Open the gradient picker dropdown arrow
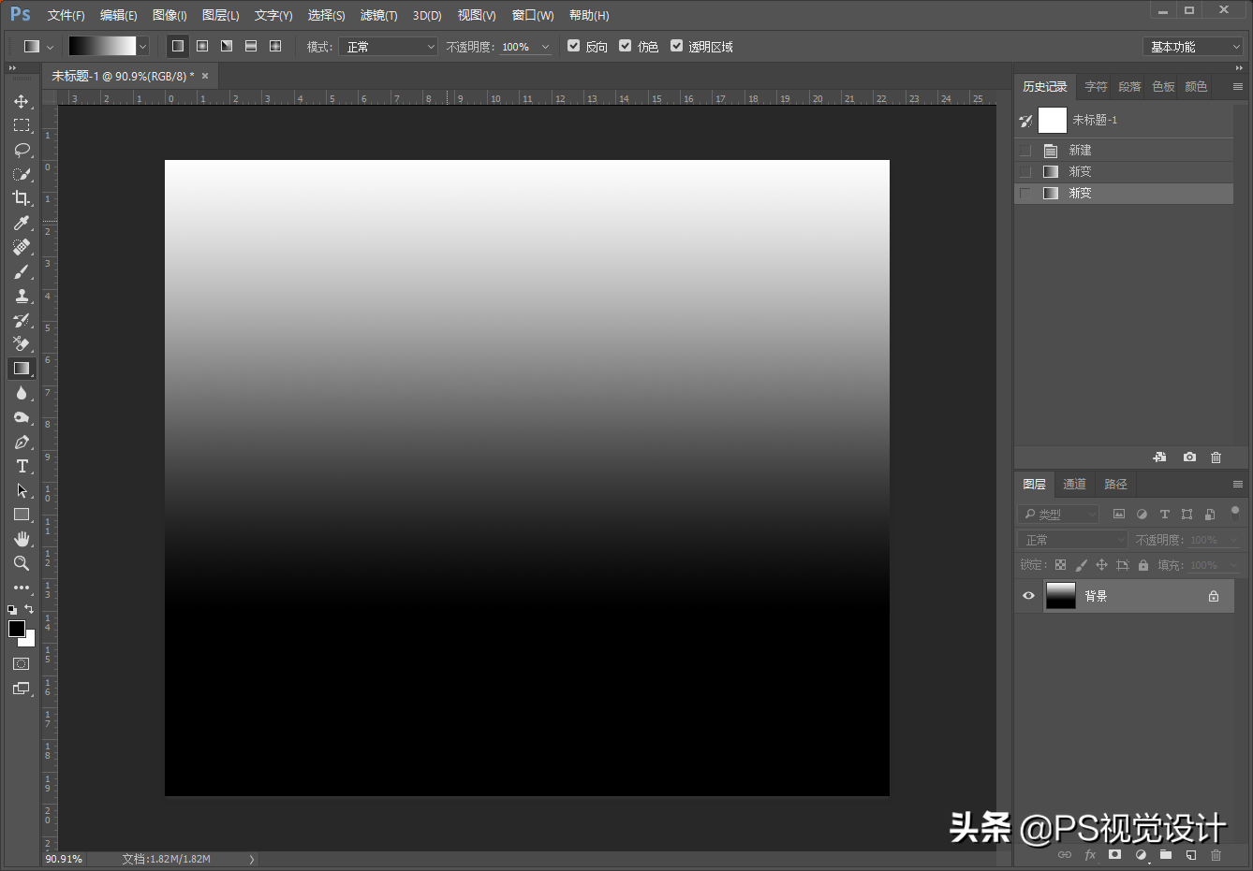The image size is (1253, 871). tap(143, 46)
